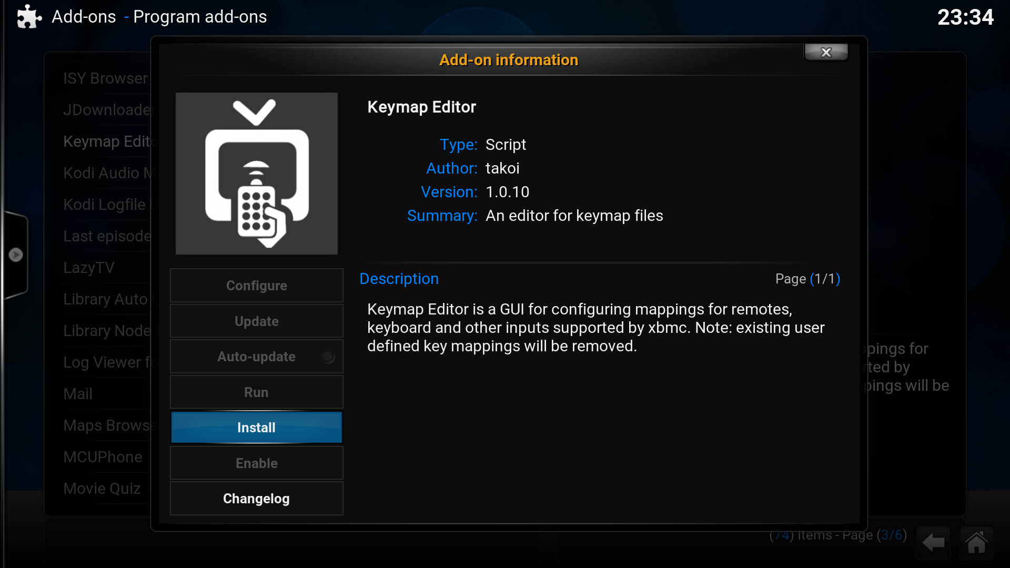Viewport: 1010px width, 568px height.
Task: Click the version value 1.0.10
Action: pyautogui.click(x=507, y=192)
